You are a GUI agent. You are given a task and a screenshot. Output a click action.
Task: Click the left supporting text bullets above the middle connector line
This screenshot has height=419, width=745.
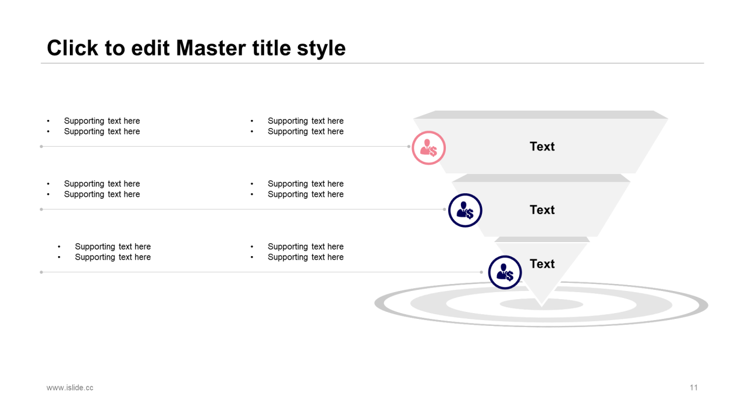coord(94,189)
